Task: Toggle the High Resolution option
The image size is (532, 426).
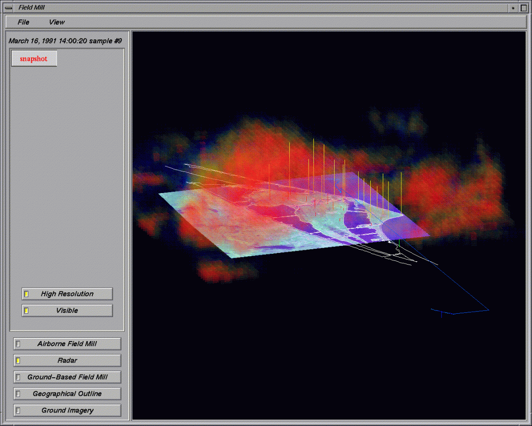Action: coord(67,294)
